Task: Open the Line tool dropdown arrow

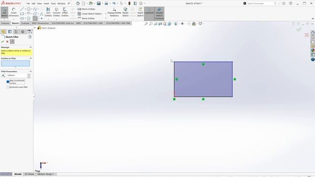Action: pos(25,9)
